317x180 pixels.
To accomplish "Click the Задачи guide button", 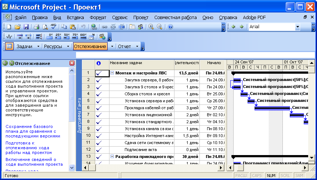I will coord(25,47).
